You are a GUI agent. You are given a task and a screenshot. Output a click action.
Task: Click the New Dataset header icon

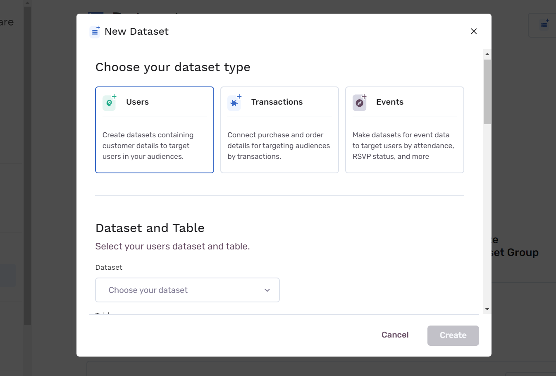coord(95,31)
